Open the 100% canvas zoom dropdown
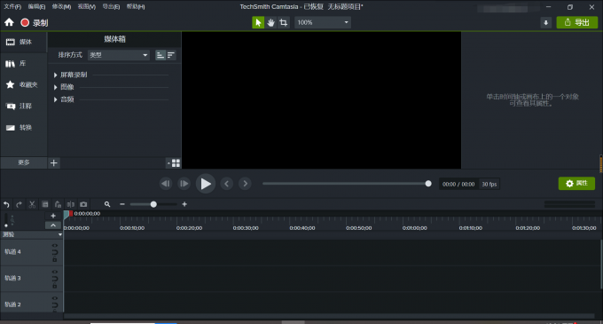The width and height of the screenshot is (603, 324). click(323, 22)
